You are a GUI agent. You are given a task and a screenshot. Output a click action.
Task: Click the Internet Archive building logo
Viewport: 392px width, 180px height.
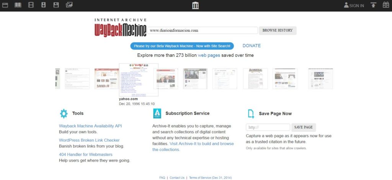(x=196, y=5)
